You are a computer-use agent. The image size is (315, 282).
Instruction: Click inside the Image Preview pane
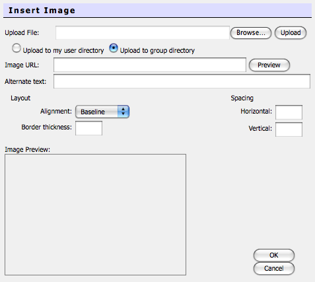point(95,215)
